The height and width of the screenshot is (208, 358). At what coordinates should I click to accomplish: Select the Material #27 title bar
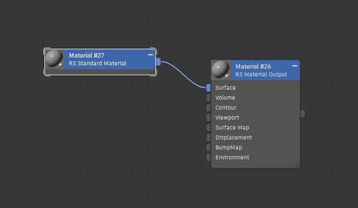coord(110,59)
